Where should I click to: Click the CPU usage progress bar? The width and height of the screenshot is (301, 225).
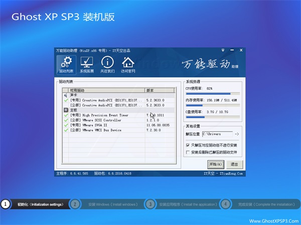click(x=208, y=93)
